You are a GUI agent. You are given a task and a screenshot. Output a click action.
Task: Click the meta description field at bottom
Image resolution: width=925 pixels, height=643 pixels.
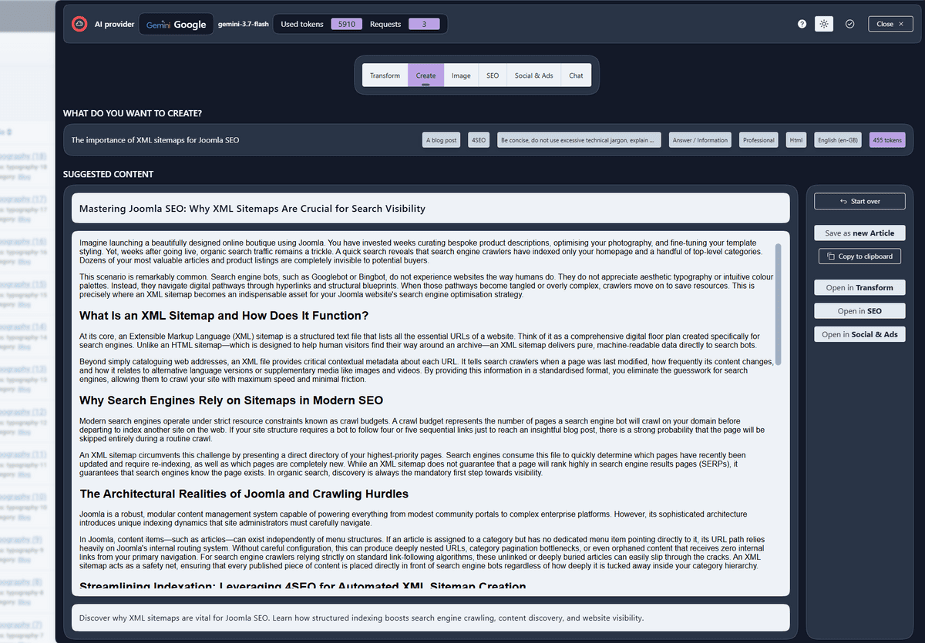pos(430,618)
